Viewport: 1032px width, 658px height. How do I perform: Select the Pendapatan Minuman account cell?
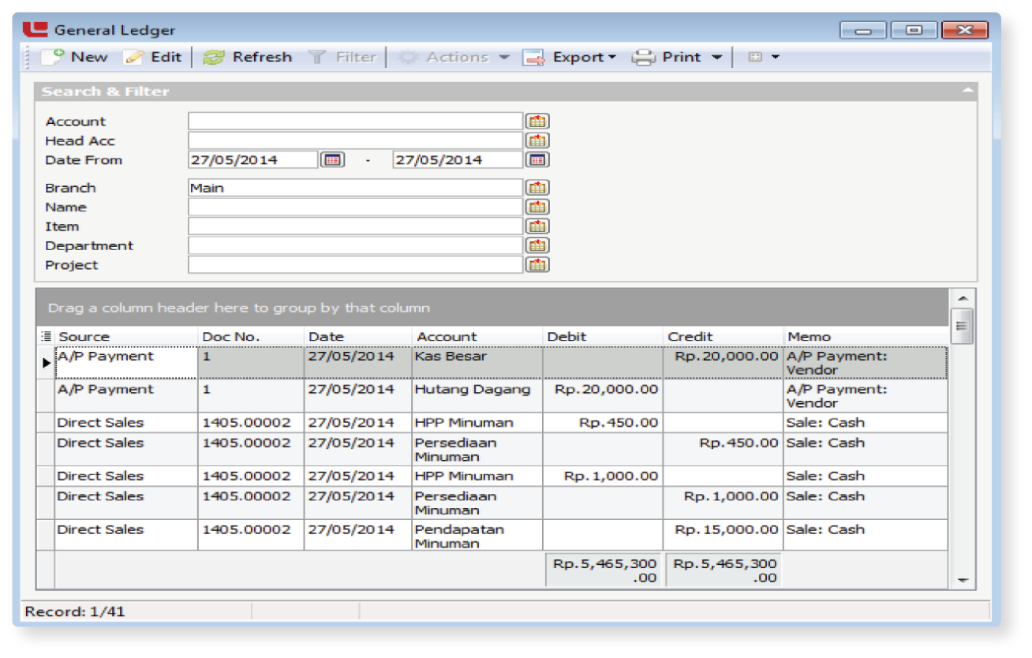tap(477, 535)
